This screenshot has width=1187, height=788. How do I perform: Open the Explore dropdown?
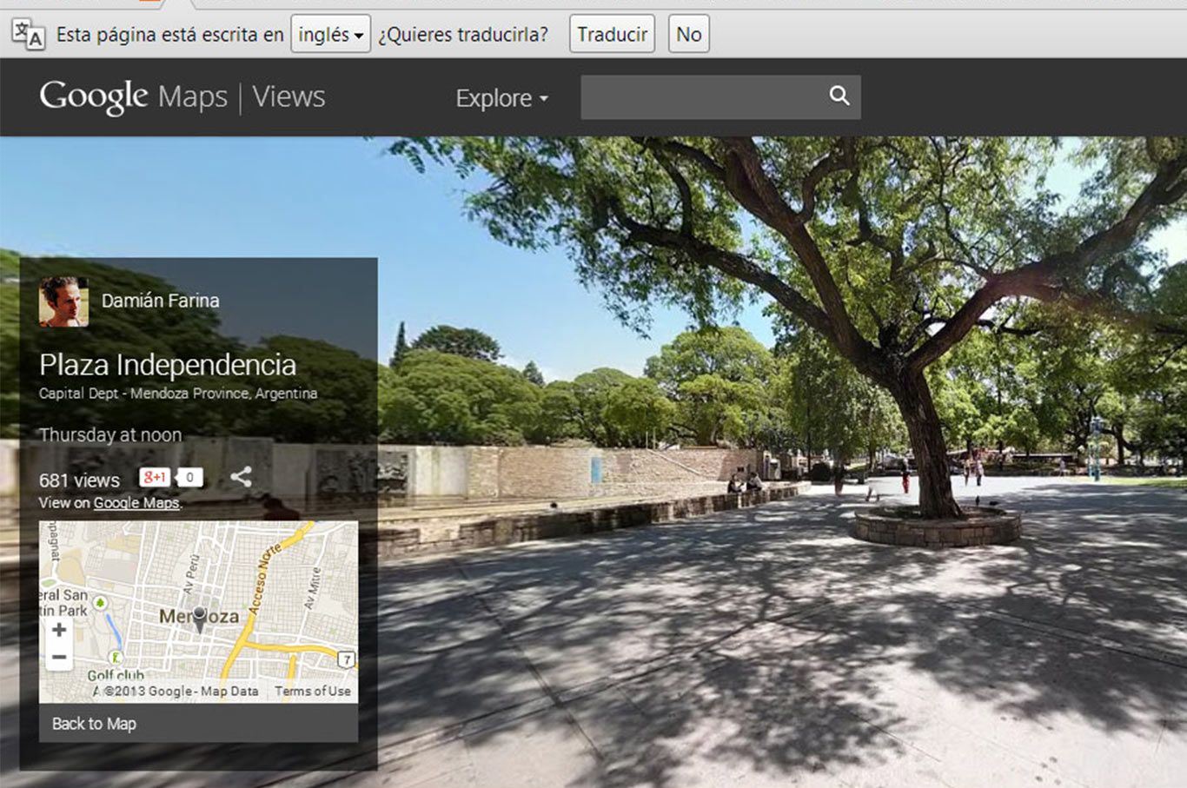tap(501, 98)
